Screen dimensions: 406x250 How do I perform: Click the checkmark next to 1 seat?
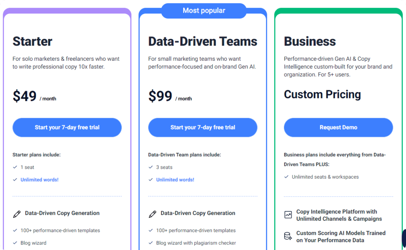(x=15, y=167)
